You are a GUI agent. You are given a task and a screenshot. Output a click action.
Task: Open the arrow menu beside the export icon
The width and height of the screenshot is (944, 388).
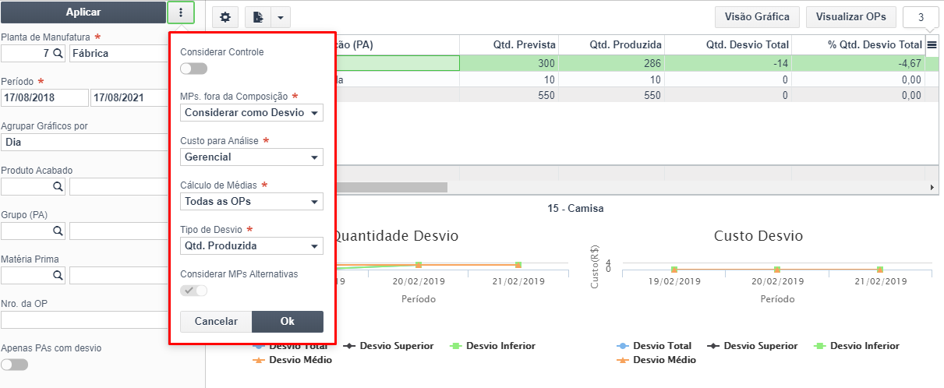[x=281, y=17]
